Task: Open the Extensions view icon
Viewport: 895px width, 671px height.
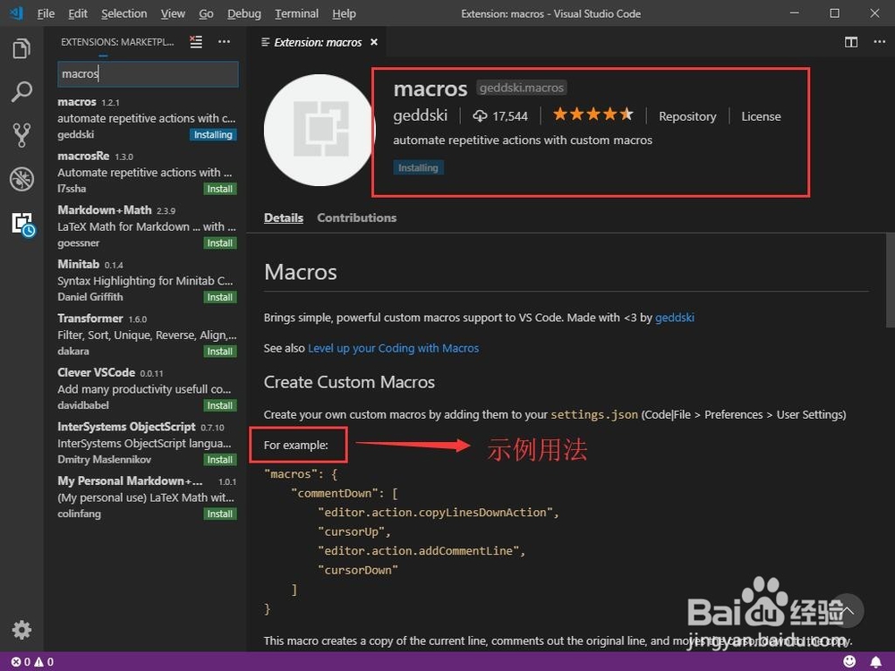Action: tap(23, 225)
